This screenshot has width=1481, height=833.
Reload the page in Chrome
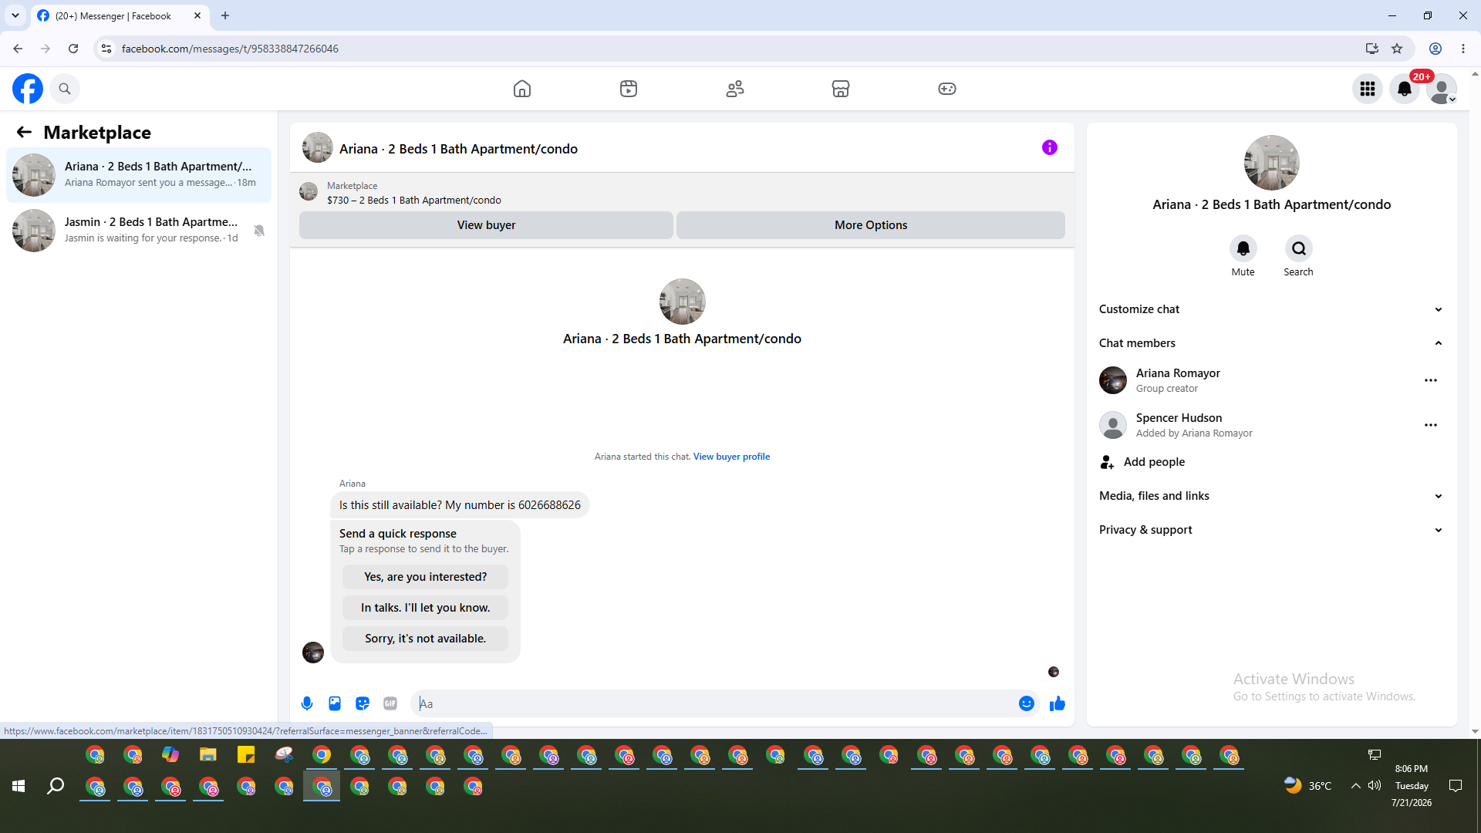pos(73,49)
